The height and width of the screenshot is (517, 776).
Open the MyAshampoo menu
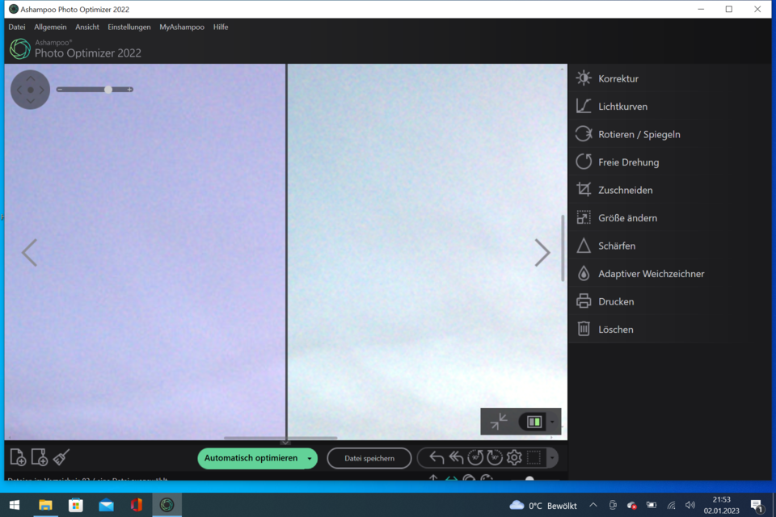tap(181, 27)
